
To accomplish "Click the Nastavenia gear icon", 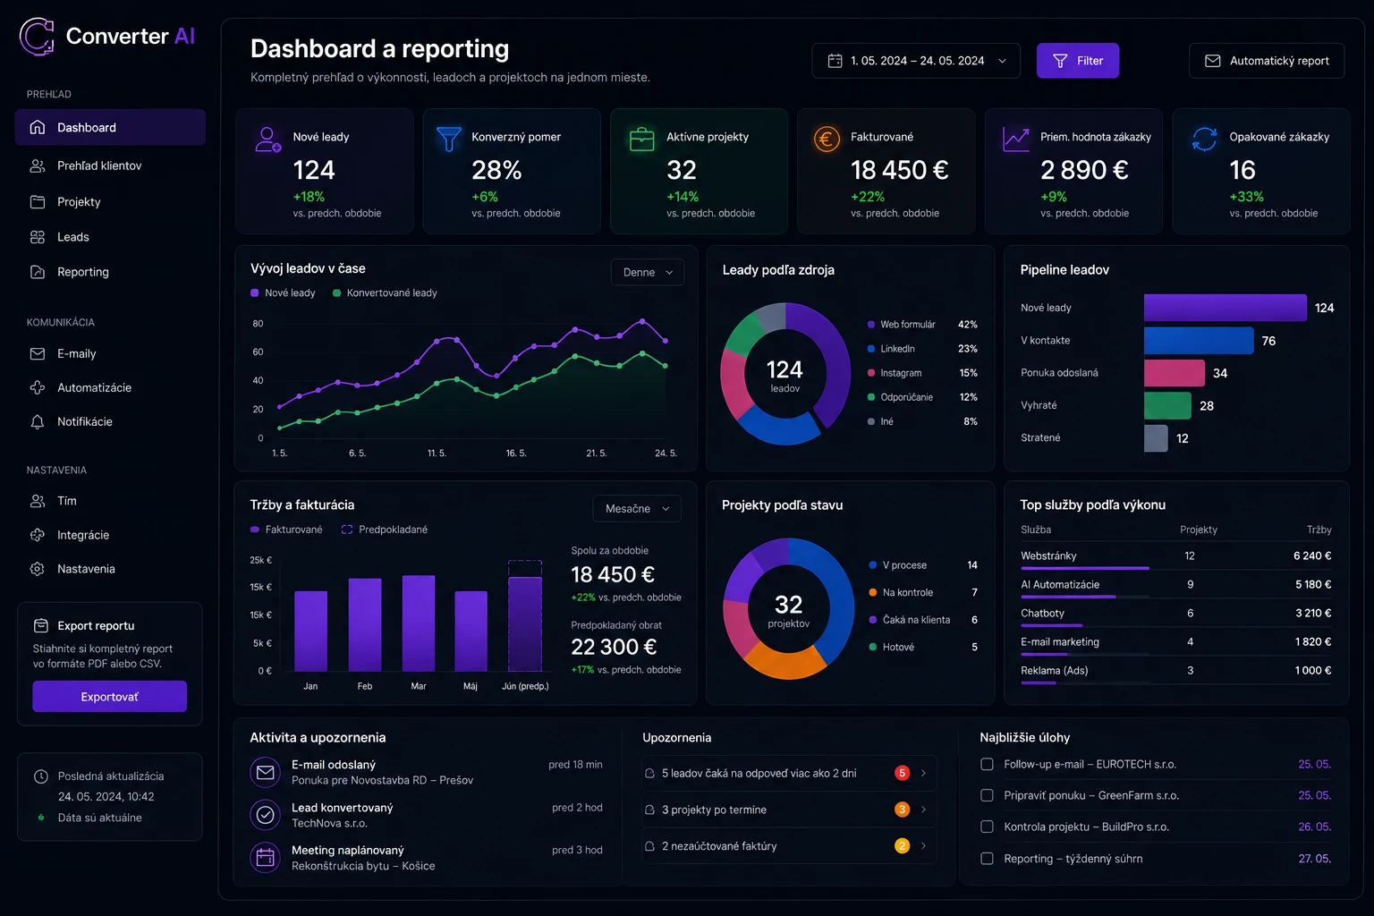I will (38, 569).
